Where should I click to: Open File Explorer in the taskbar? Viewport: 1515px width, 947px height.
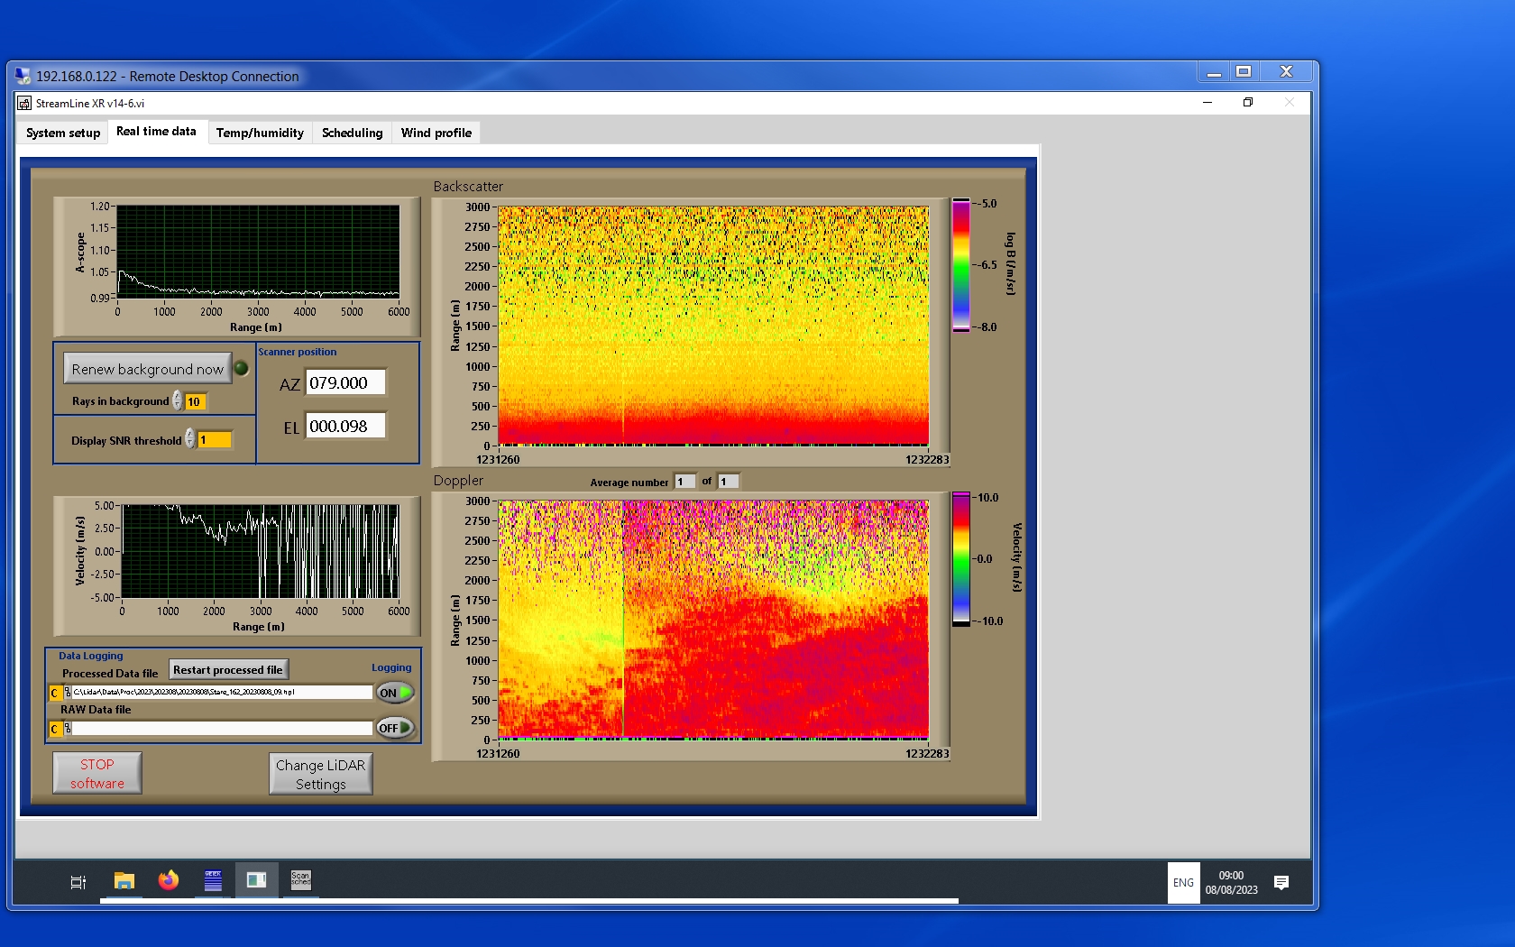pos(124,880)
